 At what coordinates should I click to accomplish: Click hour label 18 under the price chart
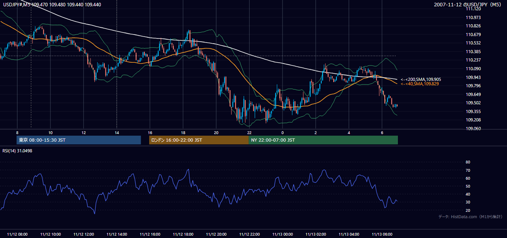tap(183, 132)
